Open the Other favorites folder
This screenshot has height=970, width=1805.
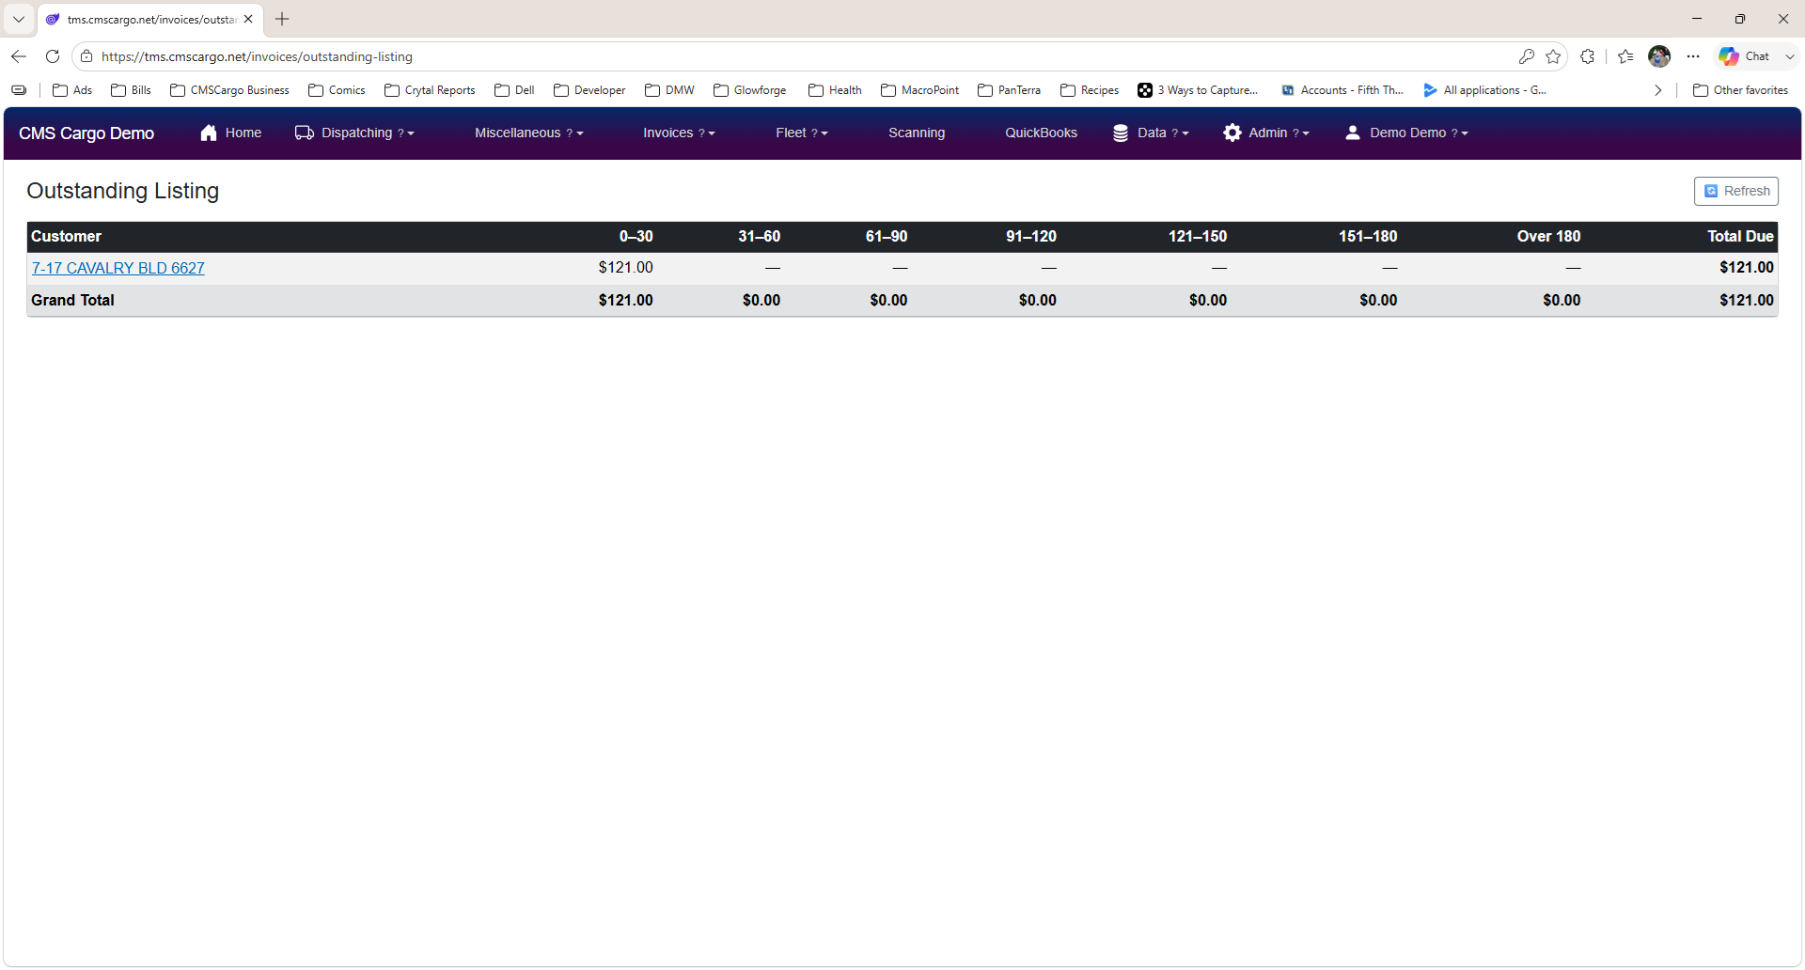[1741, 90]
